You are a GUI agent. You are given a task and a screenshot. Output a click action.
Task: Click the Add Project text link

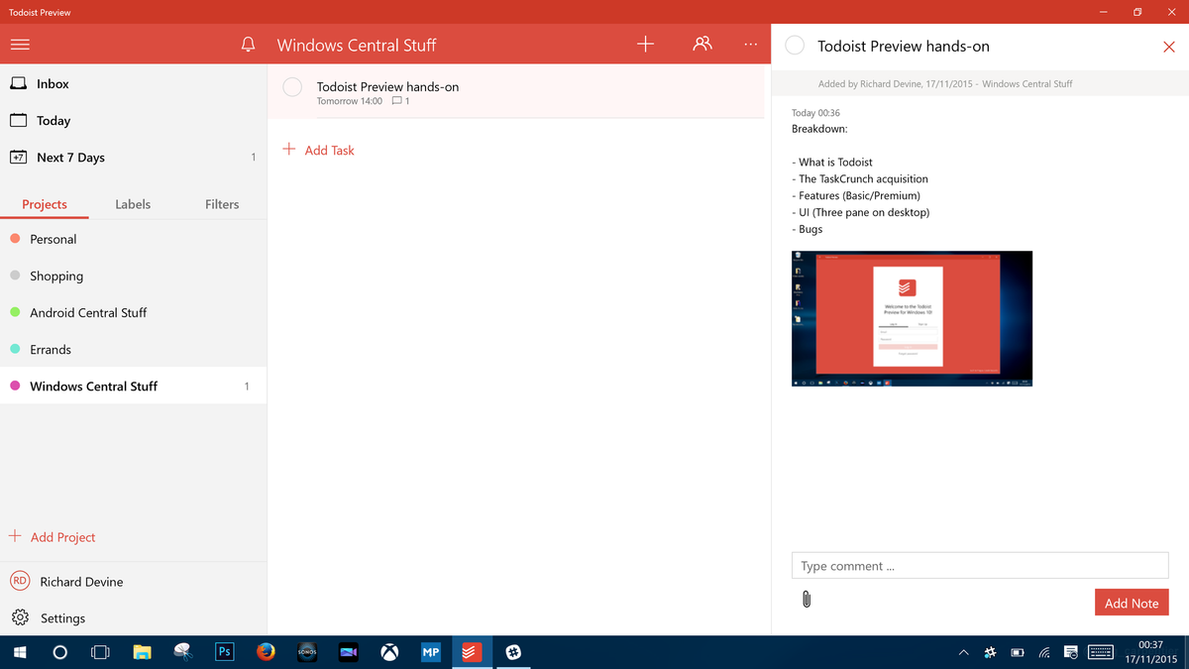pos(62,537)
